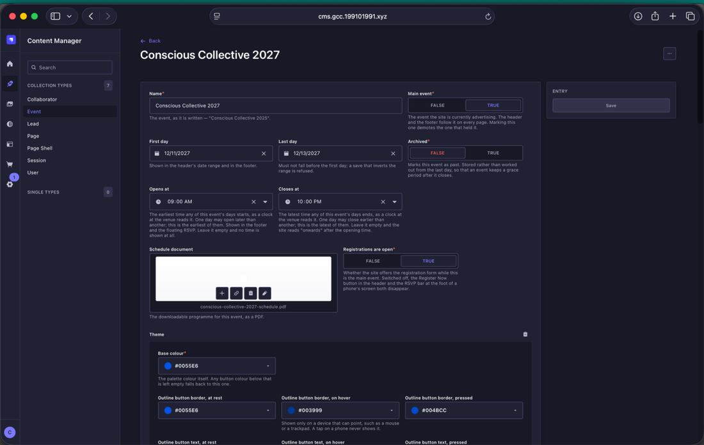The height and width of the screenshot is (445, 704).
Task: Set Registrations are open to TRUE
Action: point(428,261)
